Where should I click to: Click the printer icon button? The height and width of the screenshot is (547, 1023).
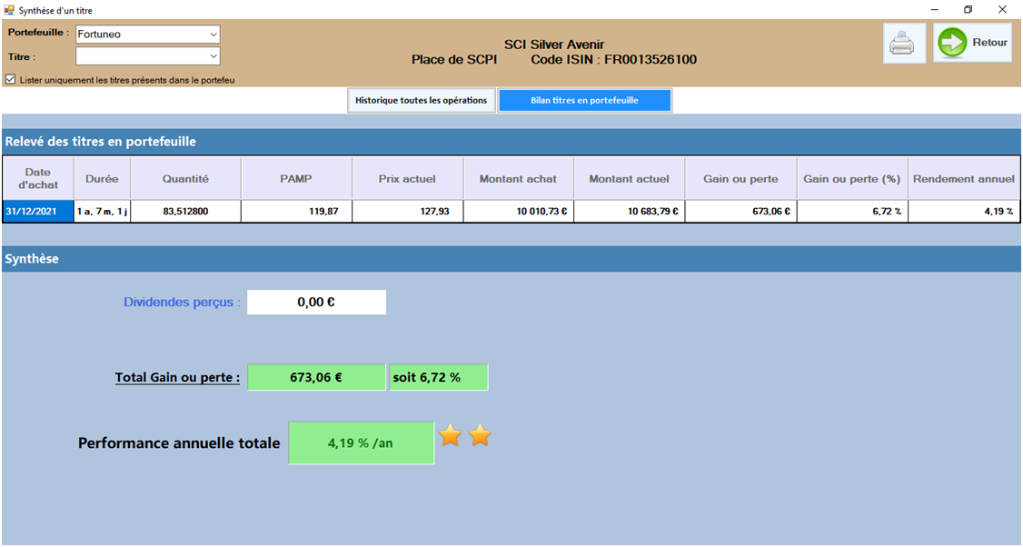pyautogui.click(x=904, y=43)
